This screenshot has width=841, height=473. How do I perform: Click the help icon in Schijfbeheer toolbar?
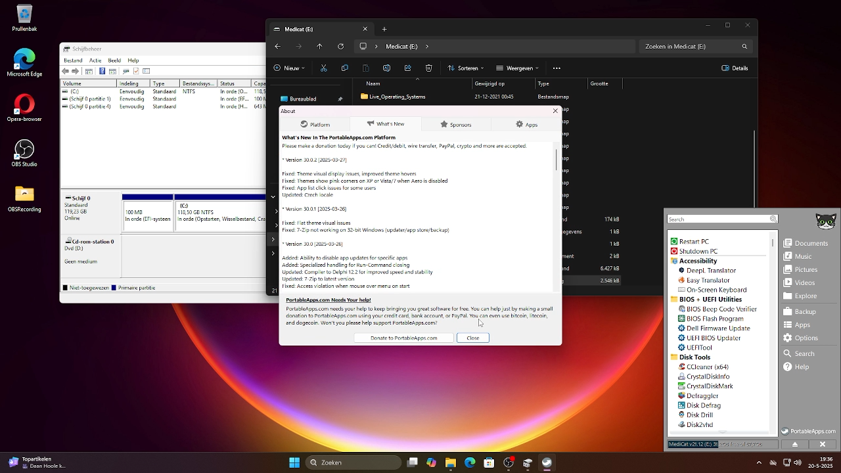coord(102,71)
